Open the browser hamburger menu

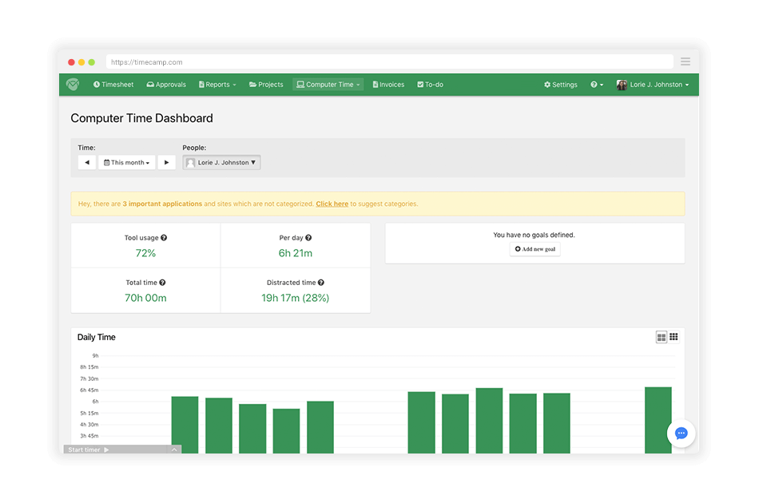685,61
